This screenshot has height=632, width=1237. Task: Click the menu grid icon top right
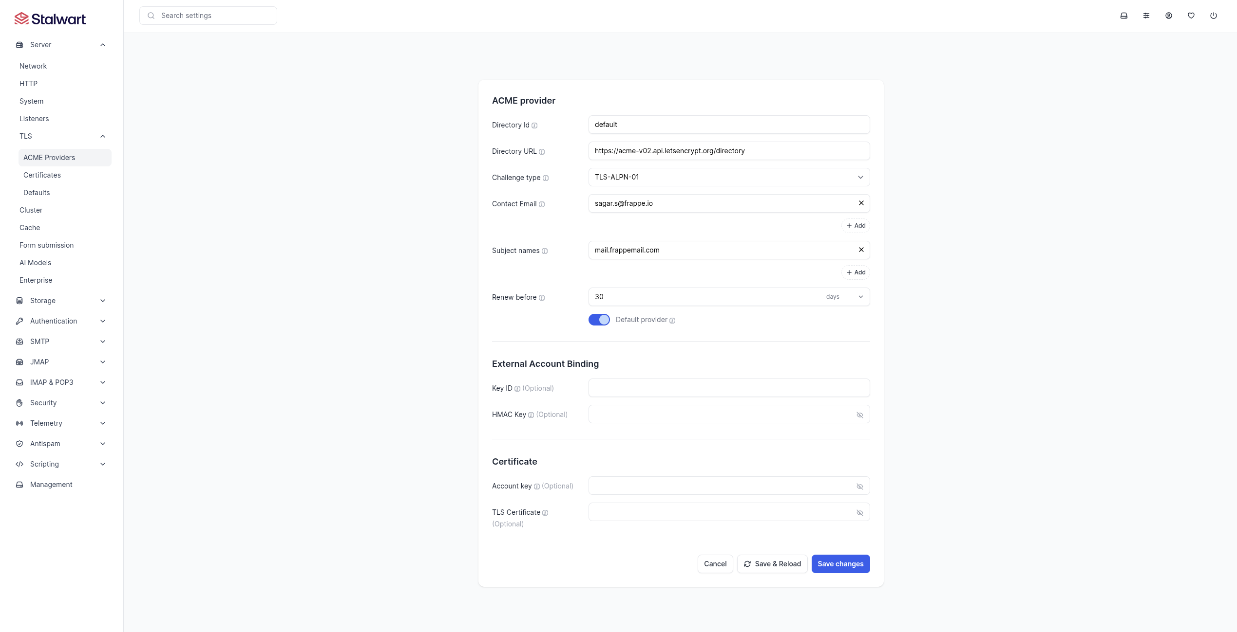[x=1146, y=15]
